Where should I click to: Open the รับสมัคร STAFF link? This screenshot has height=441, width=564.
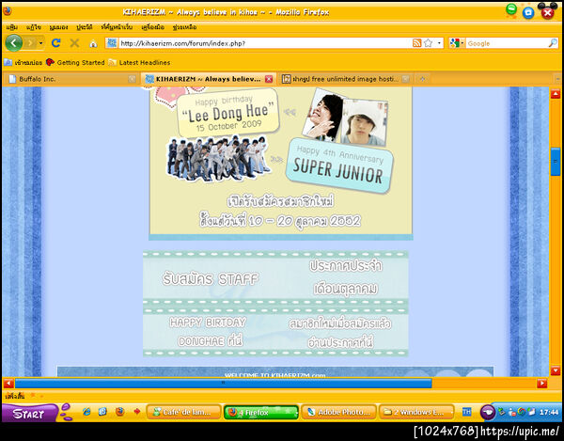[x=211, y=278]
